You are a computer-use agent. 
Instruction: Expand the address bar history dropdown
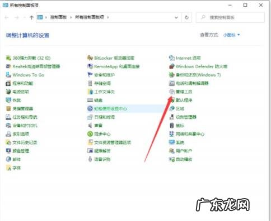tap(176, 17)
